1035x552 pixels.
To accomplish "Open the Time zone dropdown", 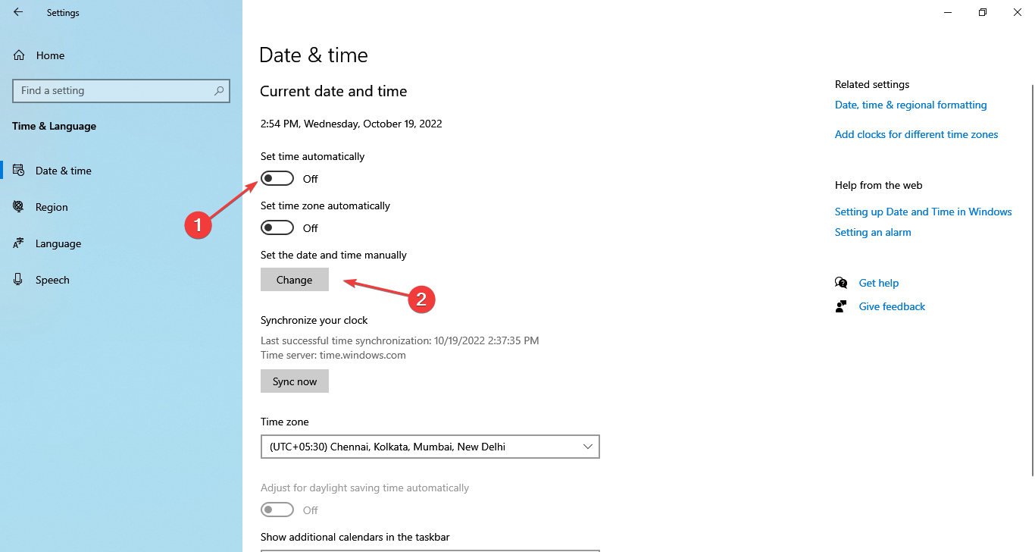I will (x=430, y=447).
